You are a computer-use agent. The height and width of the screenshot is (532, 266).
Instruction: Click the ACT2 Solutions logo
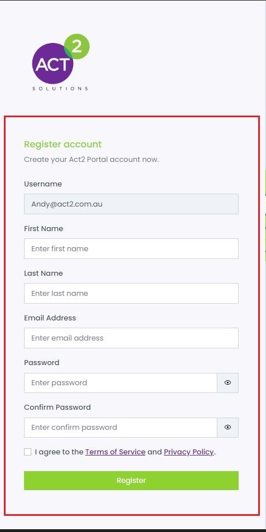60,62
